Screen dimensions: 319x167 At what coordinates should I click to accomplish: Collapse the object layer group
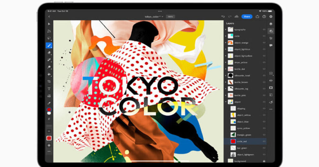226,102
